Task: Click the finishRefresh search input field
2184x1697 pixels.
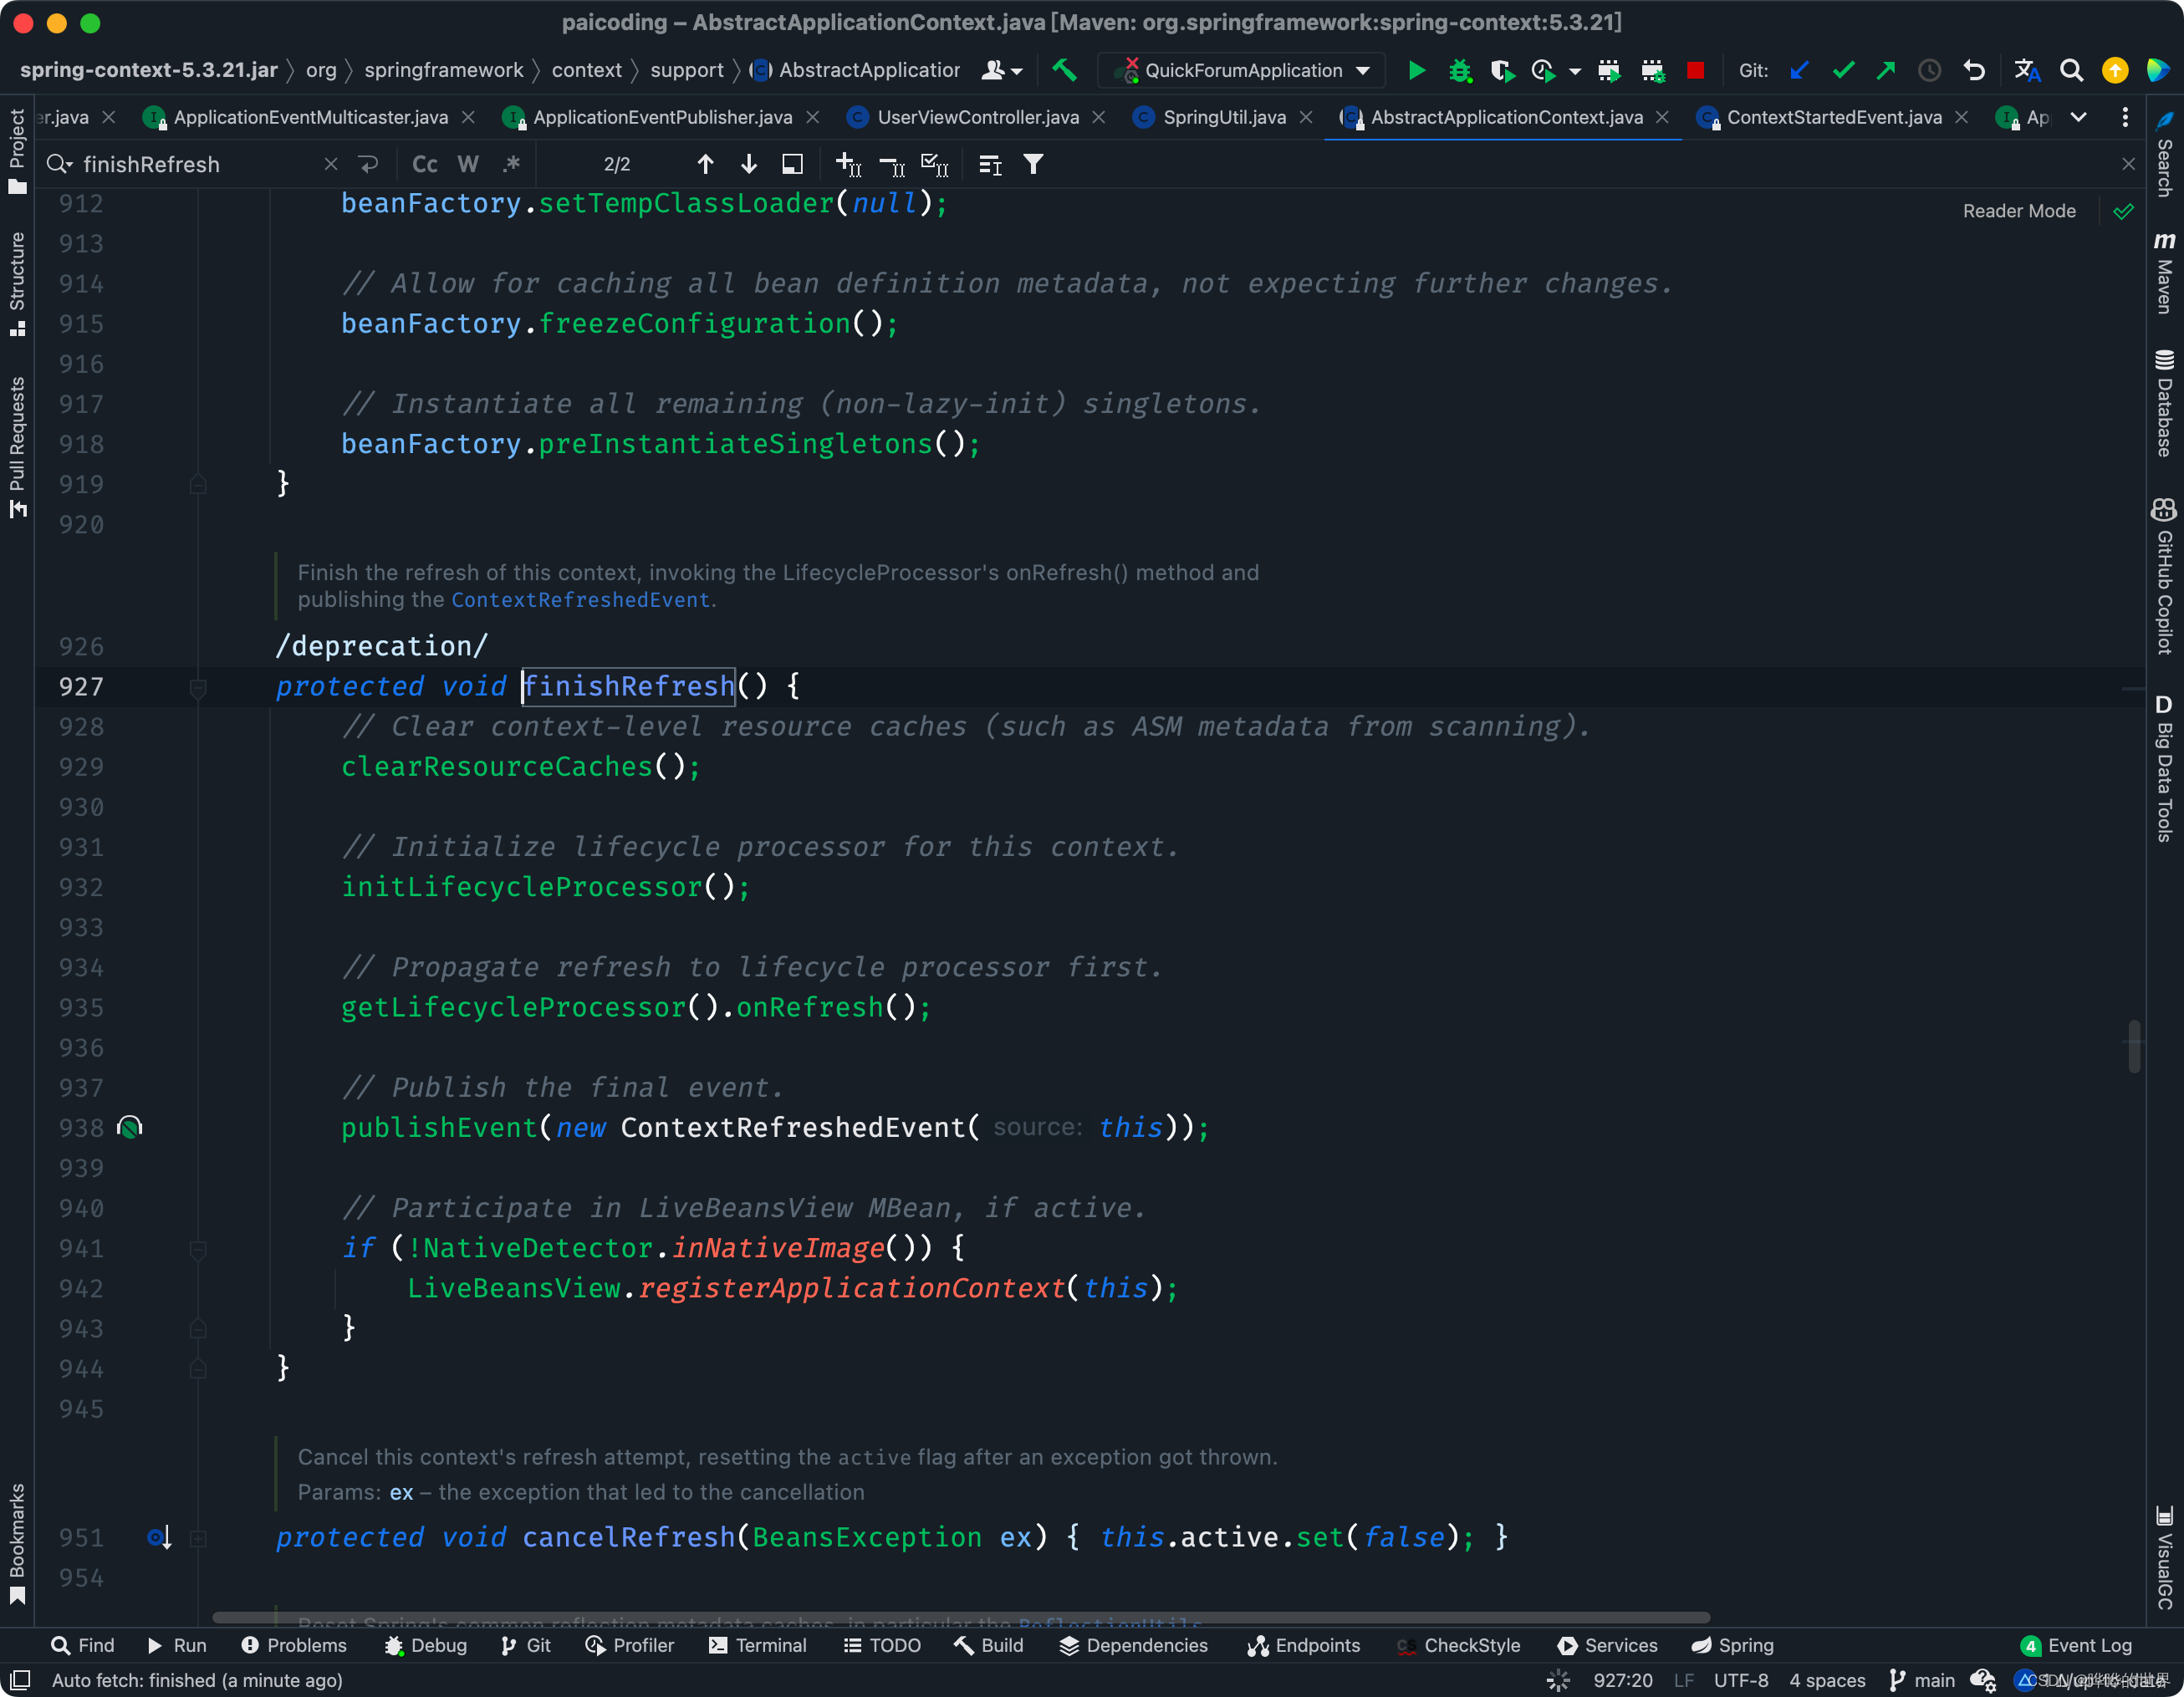Action: [200, 164]
